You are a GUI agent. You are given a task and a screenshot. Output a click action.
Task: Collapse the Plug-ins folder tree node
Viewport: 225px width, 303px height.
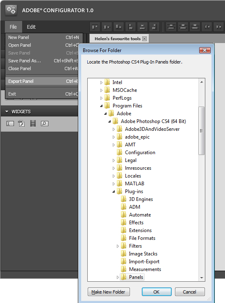tap(114, 191)
